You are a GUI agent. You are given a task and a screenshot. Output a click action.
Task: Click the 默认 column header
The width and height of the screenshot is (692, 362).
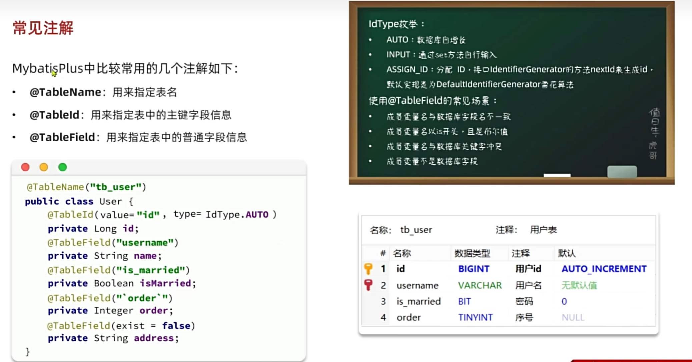[566, 253]
